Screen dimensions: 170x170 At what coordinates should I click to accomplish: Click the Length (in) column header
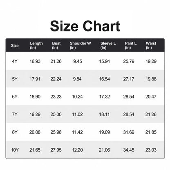click(36, 45)
